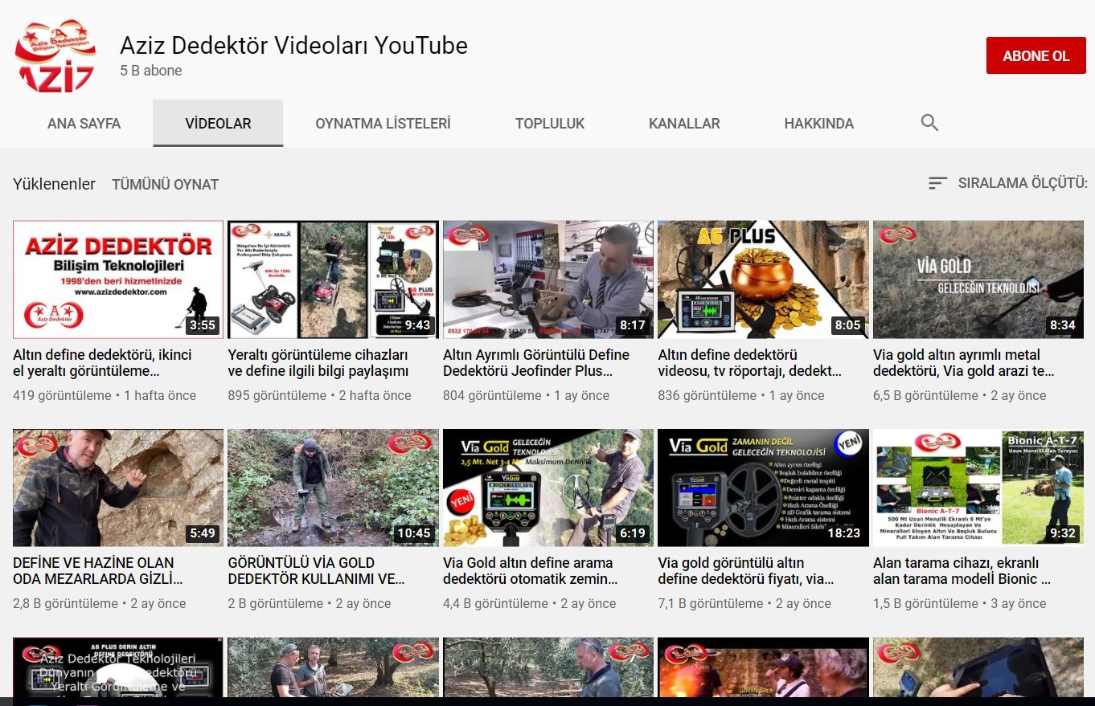Click '895 görüntüleme • 2 hafta önce' text
The width and height of the screenshot is (1095, 706).
pos(319,396)
